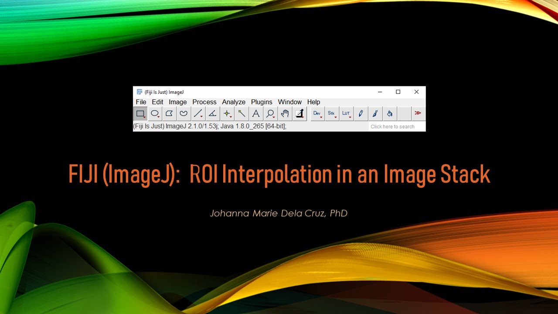The width and height of the screenshot is (558, 314).
Task: Select the Multi-point tool
Action: coord(227,113)
